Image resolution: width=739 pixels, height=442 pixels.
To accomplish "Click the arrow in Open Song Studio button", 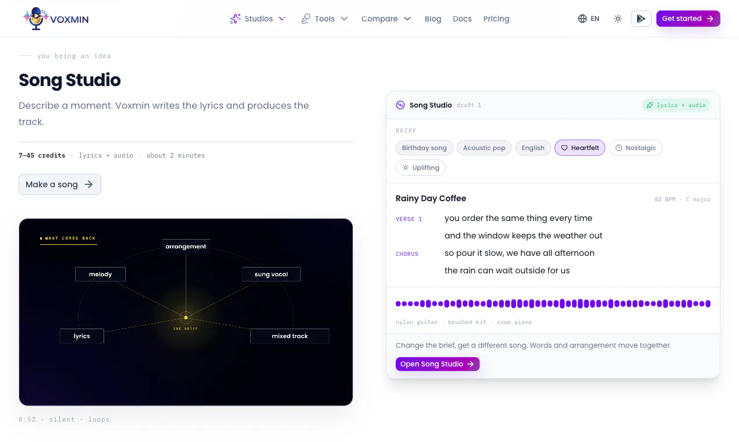I will (471, 364).
